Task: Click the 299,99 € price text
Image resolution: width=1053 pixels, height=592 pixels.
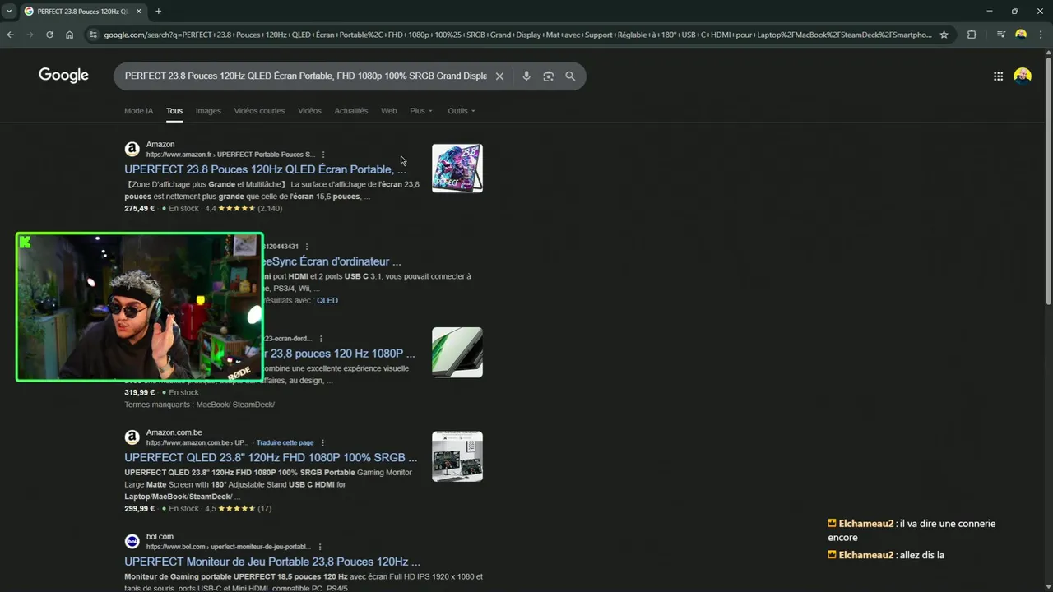Action: coord(140,509)
